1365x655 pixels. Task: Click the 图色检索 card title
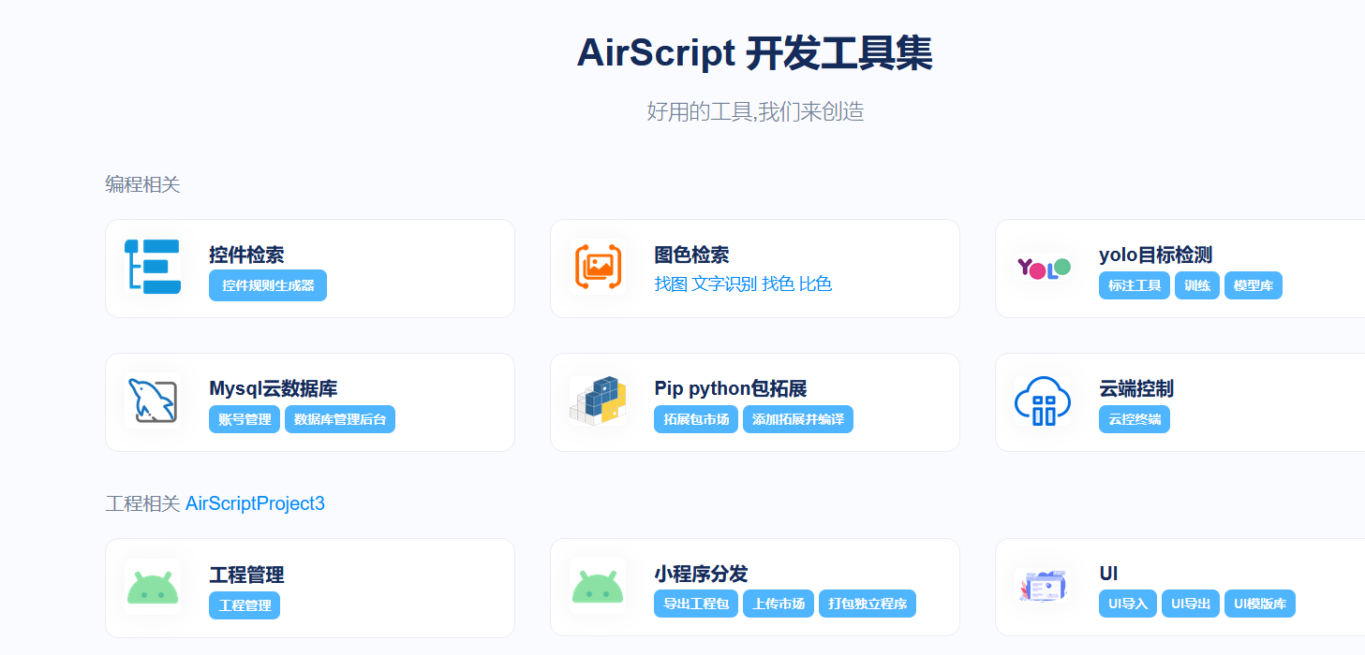click(x=691, y=255)
